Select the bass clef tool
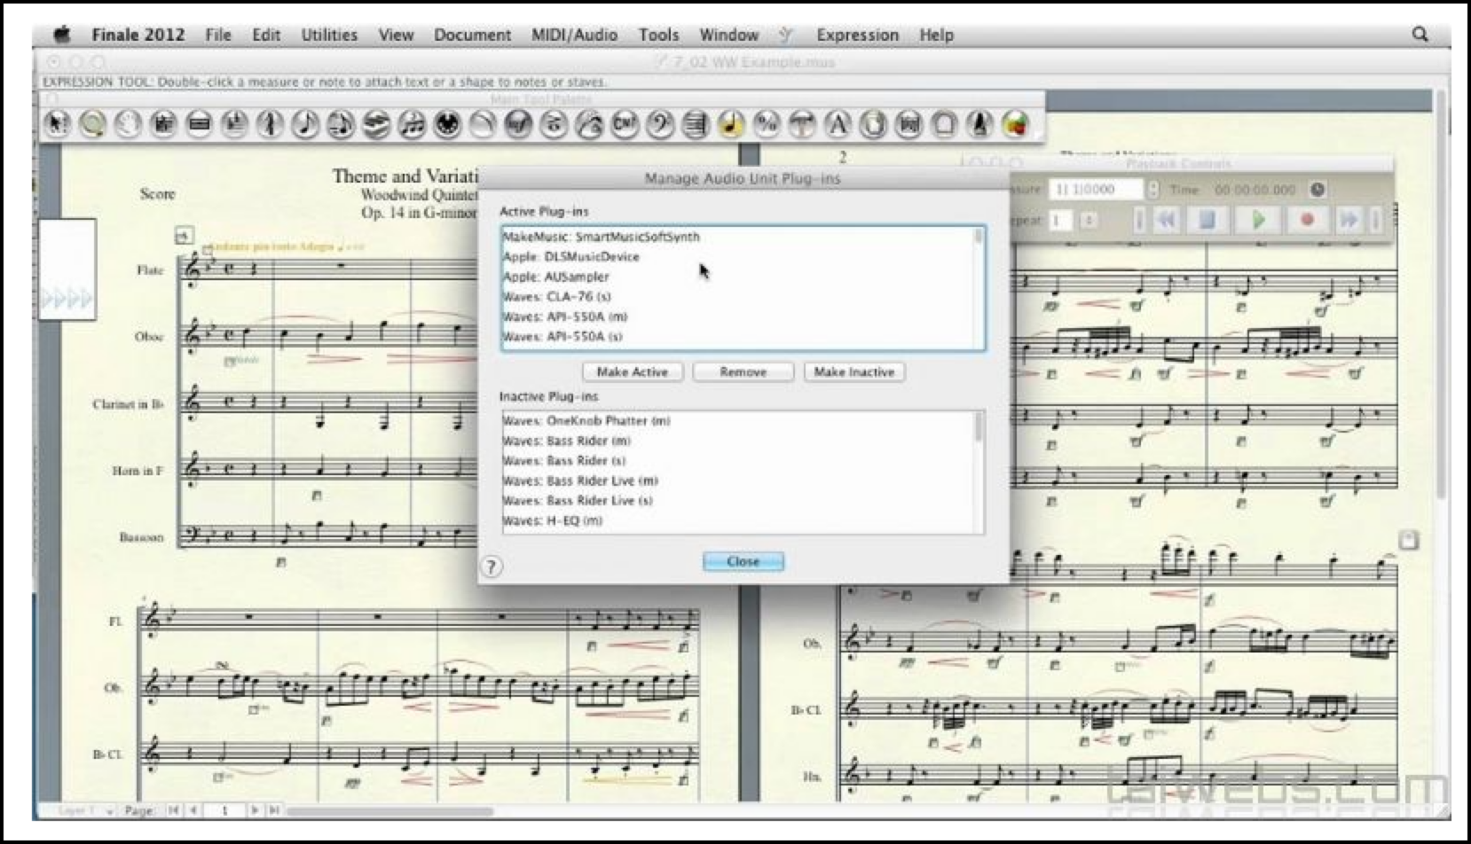 tap(660, 124)
